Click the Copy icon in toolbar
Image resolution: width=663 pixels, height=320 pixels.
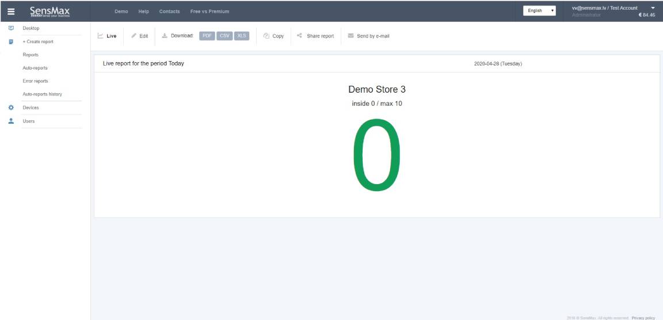(266, 36)
